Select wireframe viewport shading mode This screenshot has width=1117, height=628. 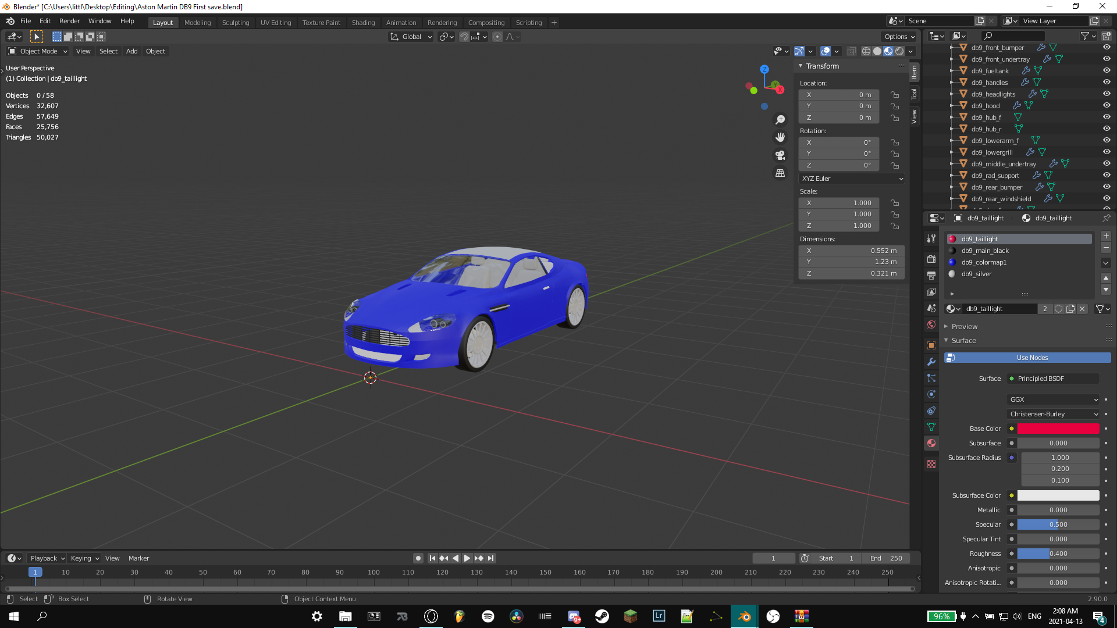[866, 51]
